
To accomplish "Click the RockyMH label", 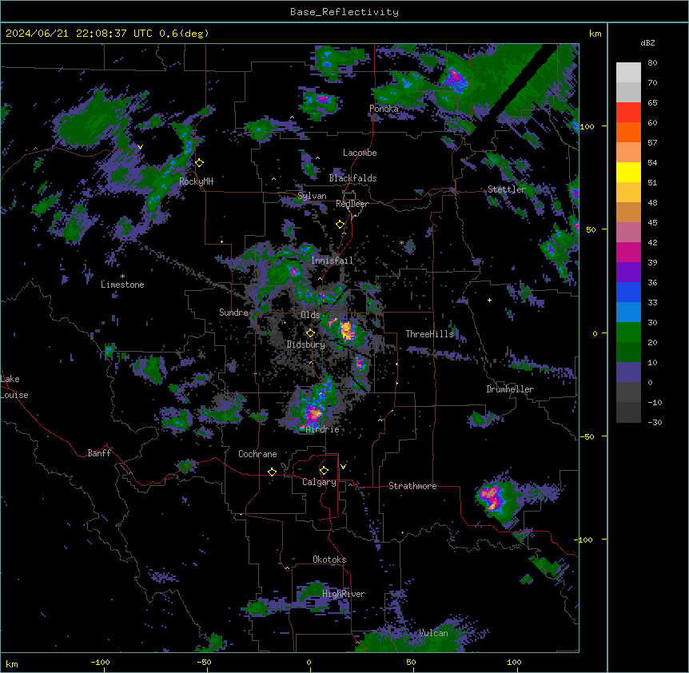I will click(196, 181).
